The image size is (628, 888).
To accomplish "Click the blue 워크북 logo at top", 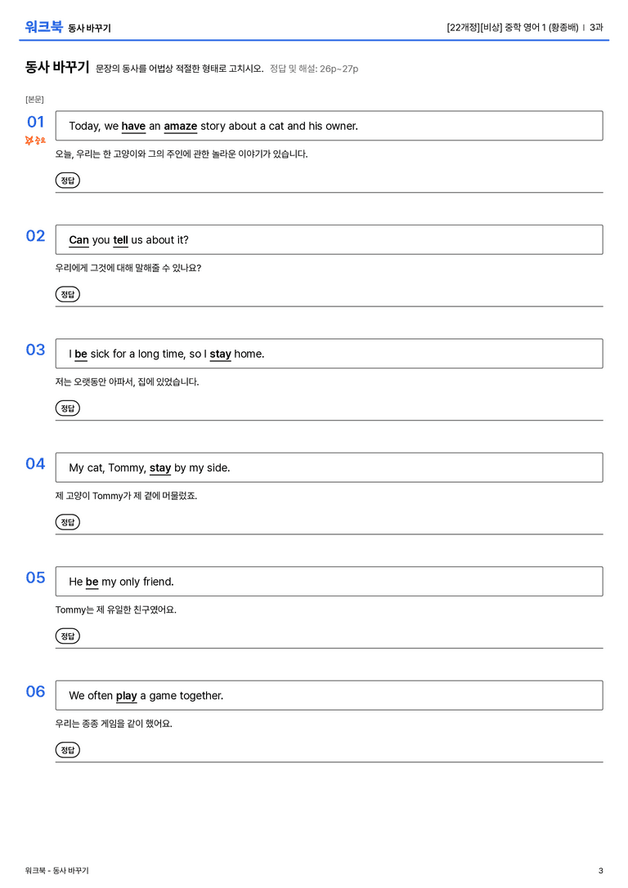I will pyautogui.click(x=43, y=27).
